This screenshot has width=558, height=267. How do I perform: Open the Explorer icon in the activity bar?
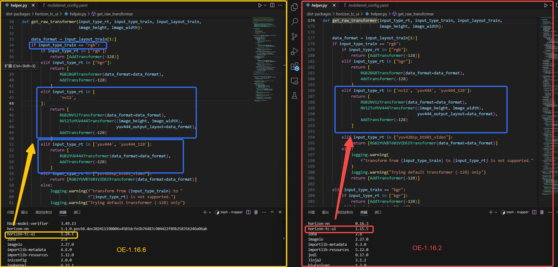point(295,7)
